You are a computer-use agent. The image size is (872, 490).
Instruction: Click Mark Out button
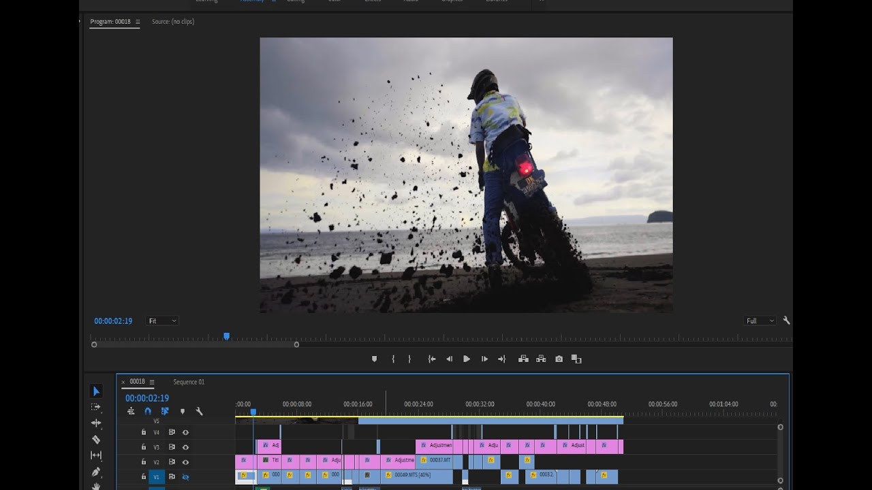(409, 359)
